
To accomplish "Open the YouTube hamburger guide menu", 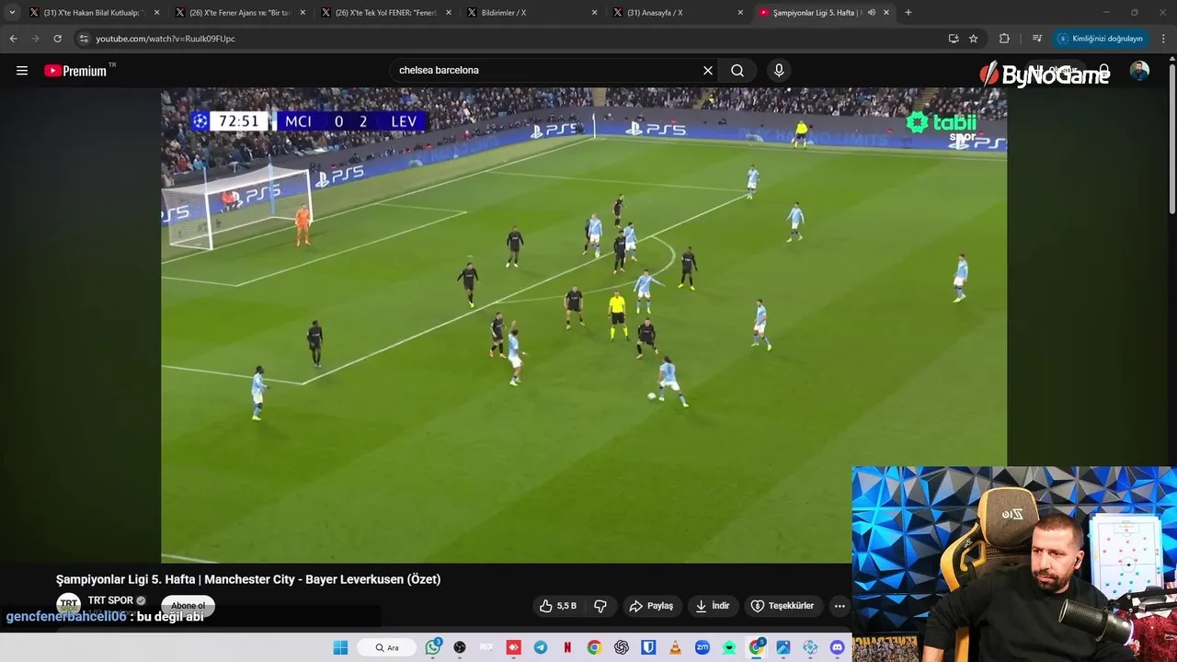I will 22,71.
